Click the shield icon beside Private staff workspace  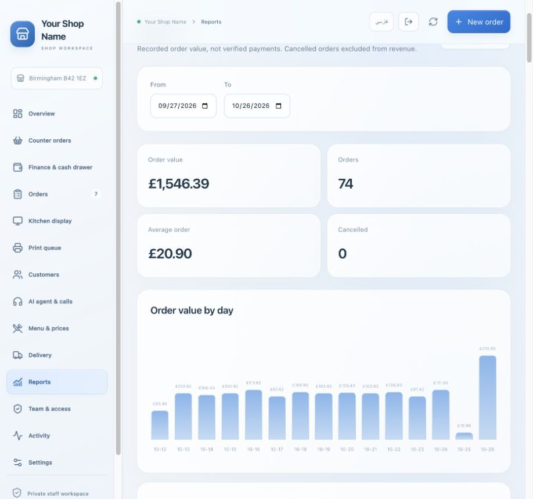click(17, 493)
